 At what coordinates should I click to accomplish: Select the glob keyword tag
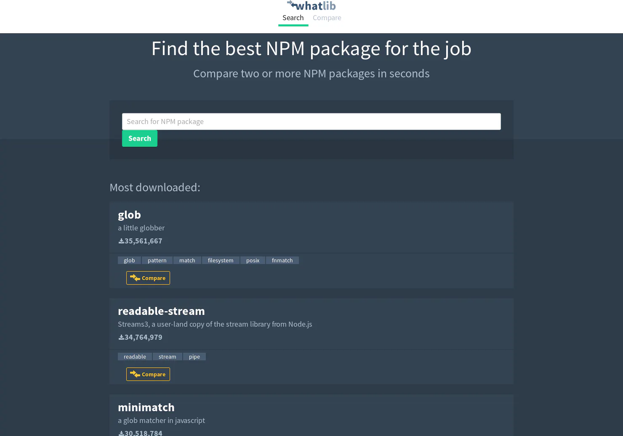[x=129, y=260]
